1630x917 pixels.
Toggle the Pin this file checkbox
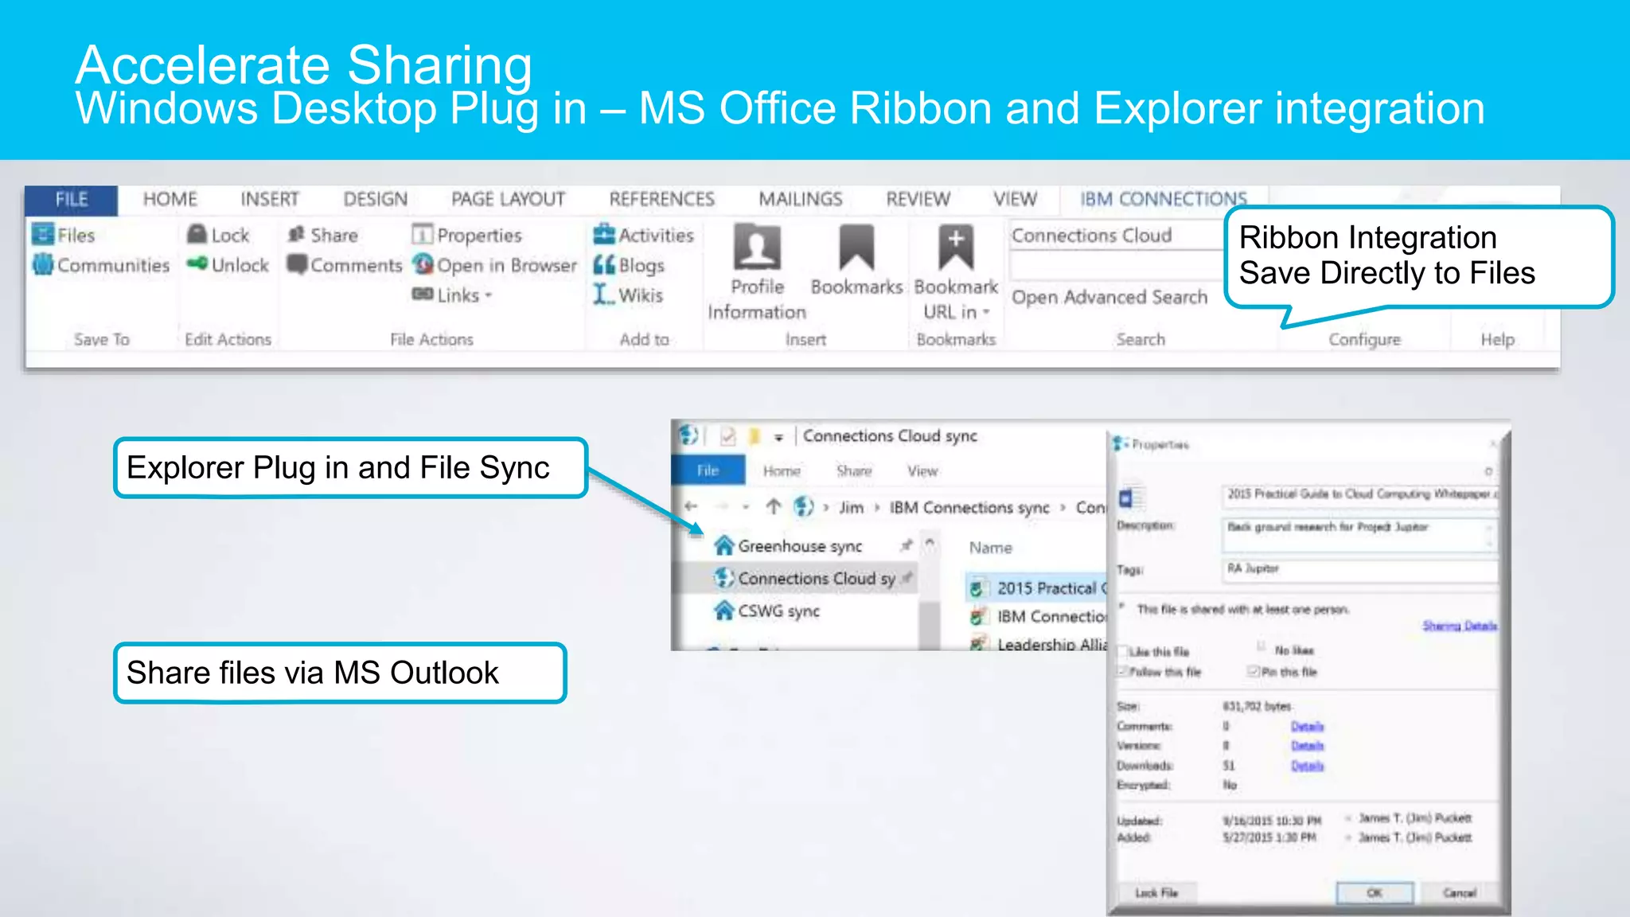coord(1254,672)
